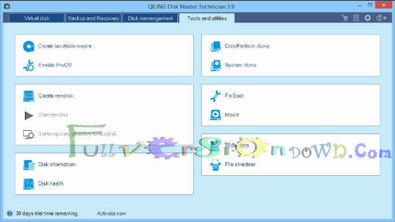Click the Set temporary directory monitor-gear icon

(x=29, y=134)
